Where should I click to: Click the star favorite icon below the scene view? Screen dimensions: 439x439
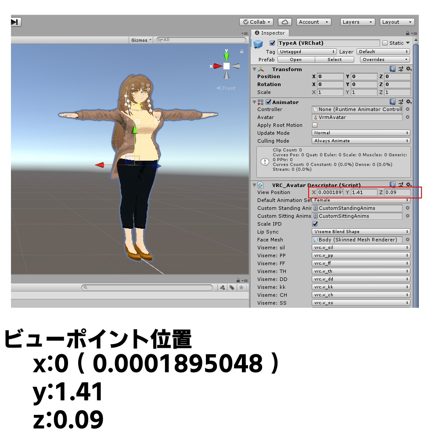pyautogui.click(x=241, y=287)
